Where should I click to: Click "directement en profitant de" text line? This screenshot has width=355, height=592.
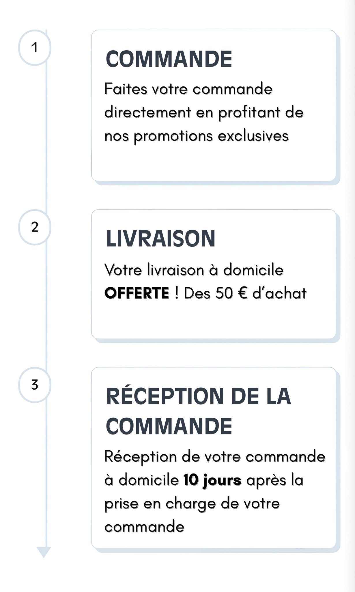coord(204,112)
